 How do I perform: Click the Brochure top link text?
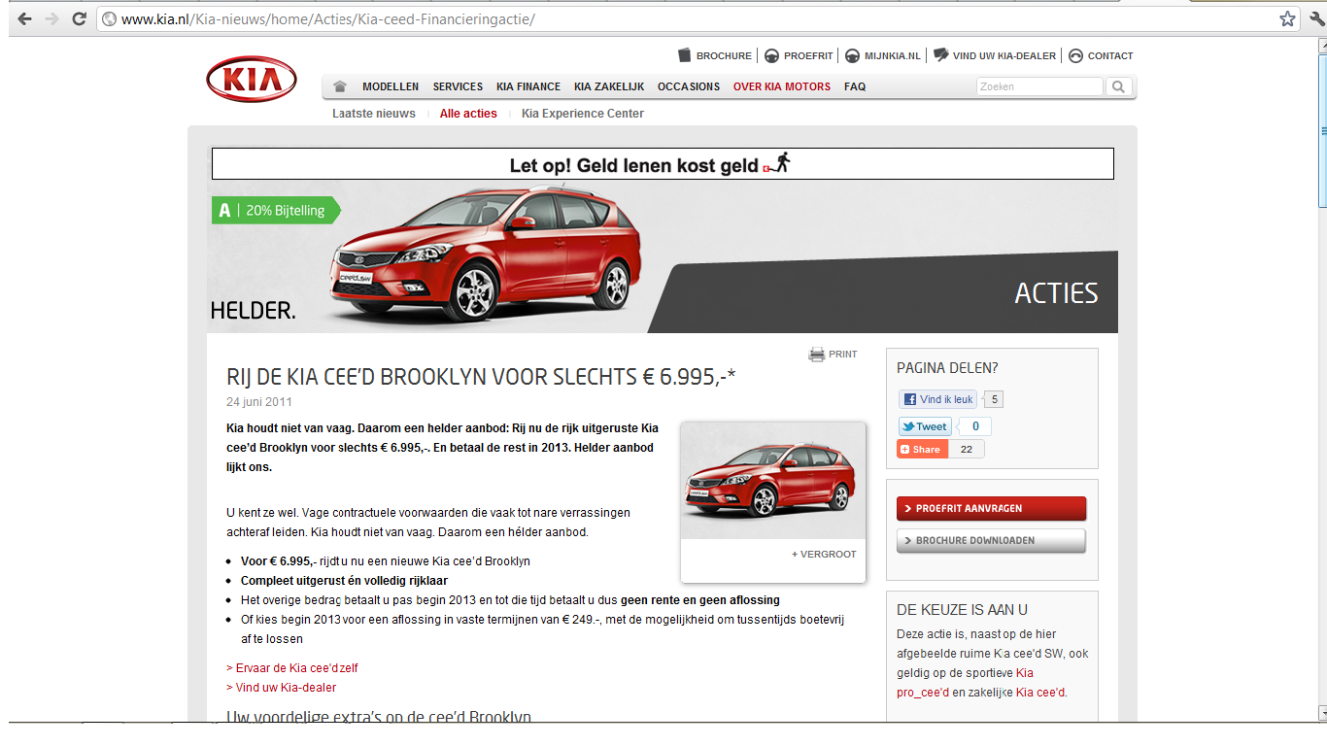(724, 55)
